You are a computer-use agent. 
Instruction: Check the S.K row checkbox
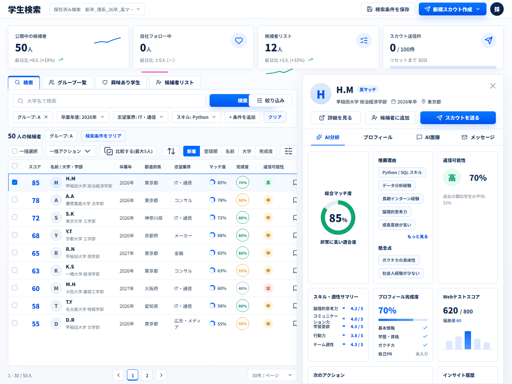coord(15,217)
